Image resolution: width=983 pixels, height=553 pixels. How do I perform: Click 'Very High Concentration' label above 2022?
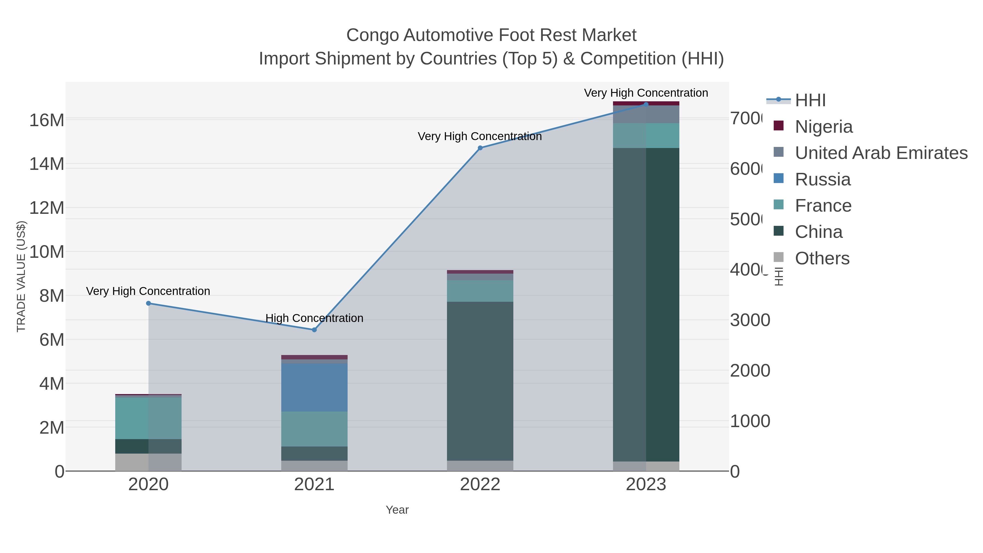pos(480,136)
